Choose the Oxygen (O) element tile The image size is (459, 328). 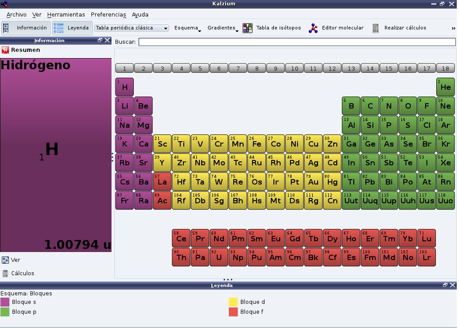pyautogui.click(x=408, y=106)
